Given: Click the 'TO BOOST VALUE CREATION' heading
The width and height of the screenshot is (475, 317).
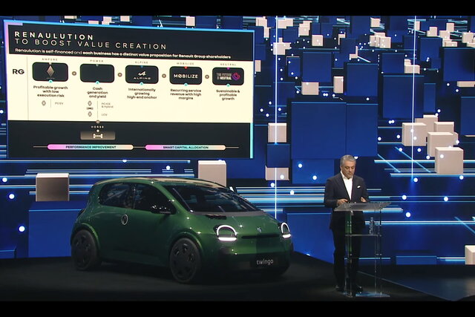Looking at the screenshot, I should pos(91,45).
